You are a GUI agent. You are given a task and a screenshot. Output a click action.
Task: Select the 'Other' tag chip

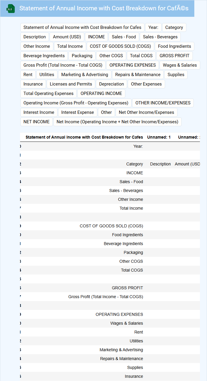(x=106, y=112)
